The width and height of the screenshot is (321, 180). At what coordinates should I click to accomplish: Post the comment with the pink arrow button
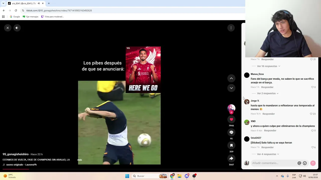click(313, 163)
